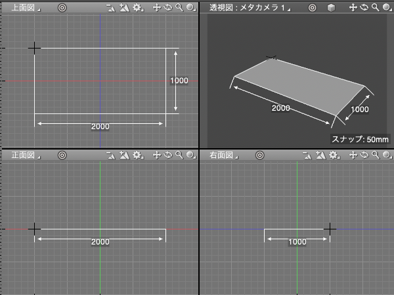
Task: Click the 2000 dimension label in top view
Action: pos(100,126)
